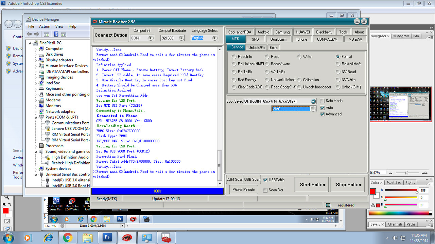Viewport: 435px width, 244px height.
Task: Change Photoshop screen mode icon
Action: coord(7,229)
